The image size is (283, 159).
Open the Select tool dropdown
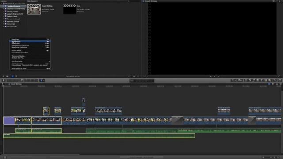click(x=42, y=80)
